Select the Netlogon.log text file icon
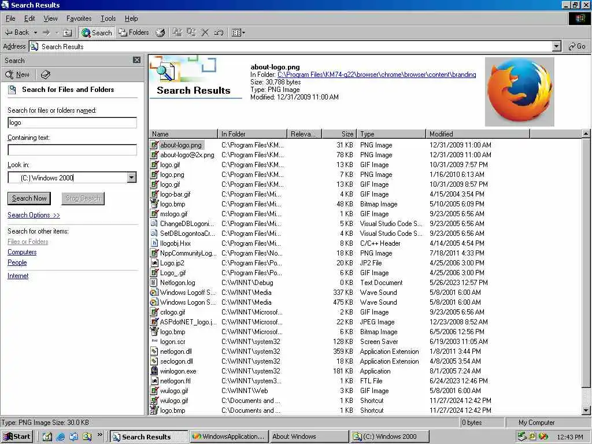 pos(154,282)
